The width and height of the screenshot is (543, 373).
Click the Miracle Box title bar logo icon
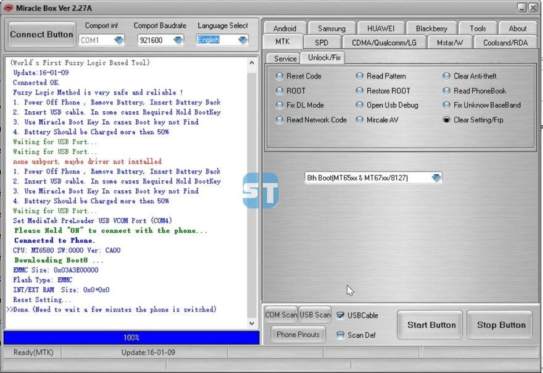[x=9, y=7]
